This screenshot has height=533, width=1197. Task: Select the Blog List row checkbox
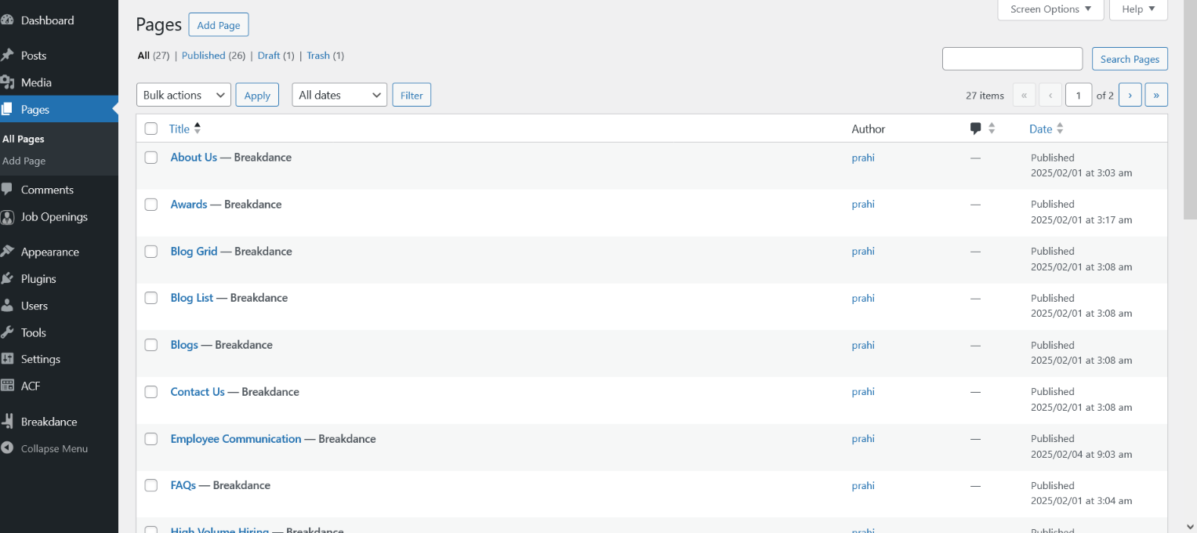tap(151, 298)
